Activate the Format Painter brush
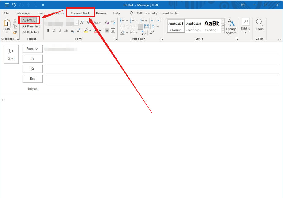This screenshot has width=283, height=198. click(x=15, y=32)
